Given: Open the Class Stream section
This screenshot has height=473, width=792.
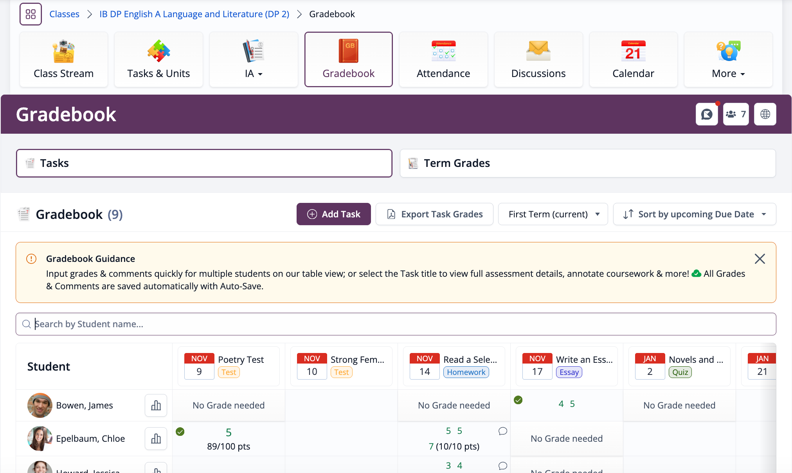Looking at the screenshot, I should click(x=63, y=59).
